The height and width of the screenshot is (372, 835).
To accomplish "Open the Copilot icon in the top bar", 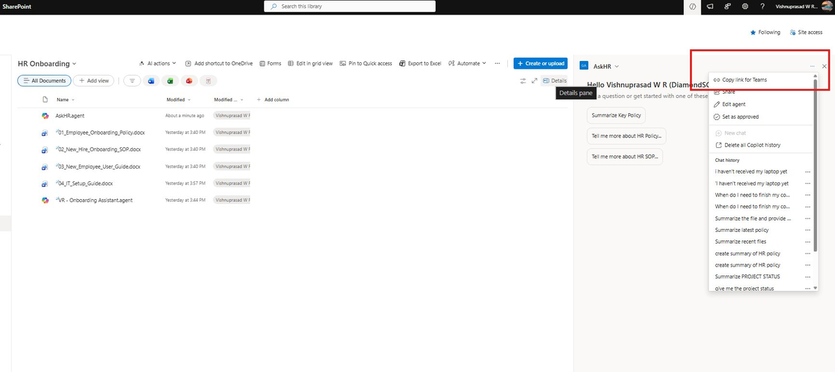I will pyautogui.click(x=693, y=6).
